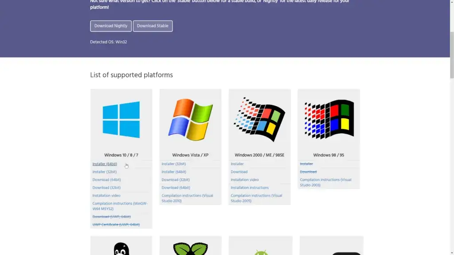
Task: Open MinGW-W64 MSYS2 compilation instructions link
Action: (x=120, y=206)
